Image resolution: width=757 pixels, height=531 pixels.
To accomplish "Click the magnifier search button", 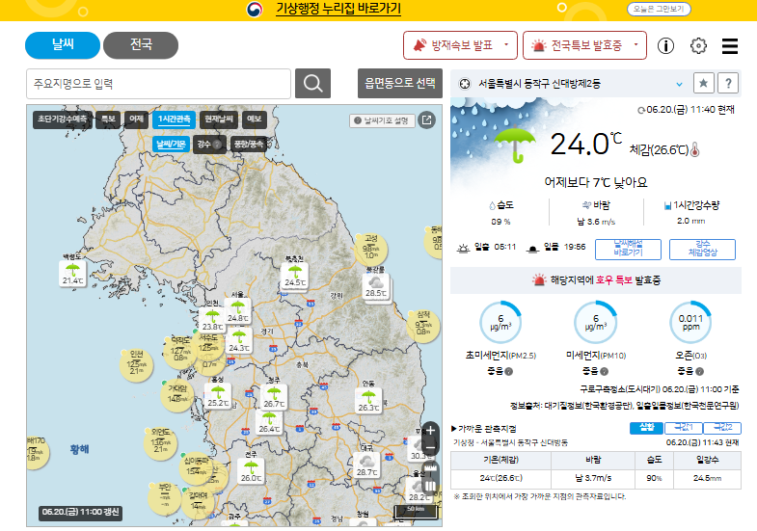I will pyautogui.click(x=312, y=84).
